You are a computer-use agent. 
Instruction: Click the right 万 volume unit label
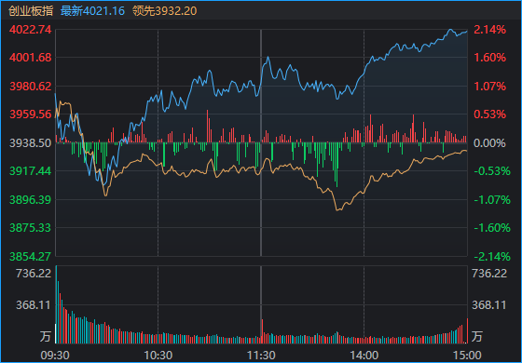476,336
